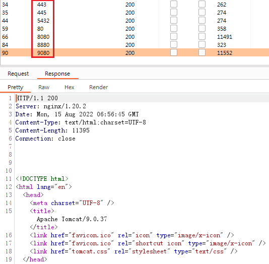Click the Connection: close line
This screenshot has height=264, width=269.
[45, 139]
